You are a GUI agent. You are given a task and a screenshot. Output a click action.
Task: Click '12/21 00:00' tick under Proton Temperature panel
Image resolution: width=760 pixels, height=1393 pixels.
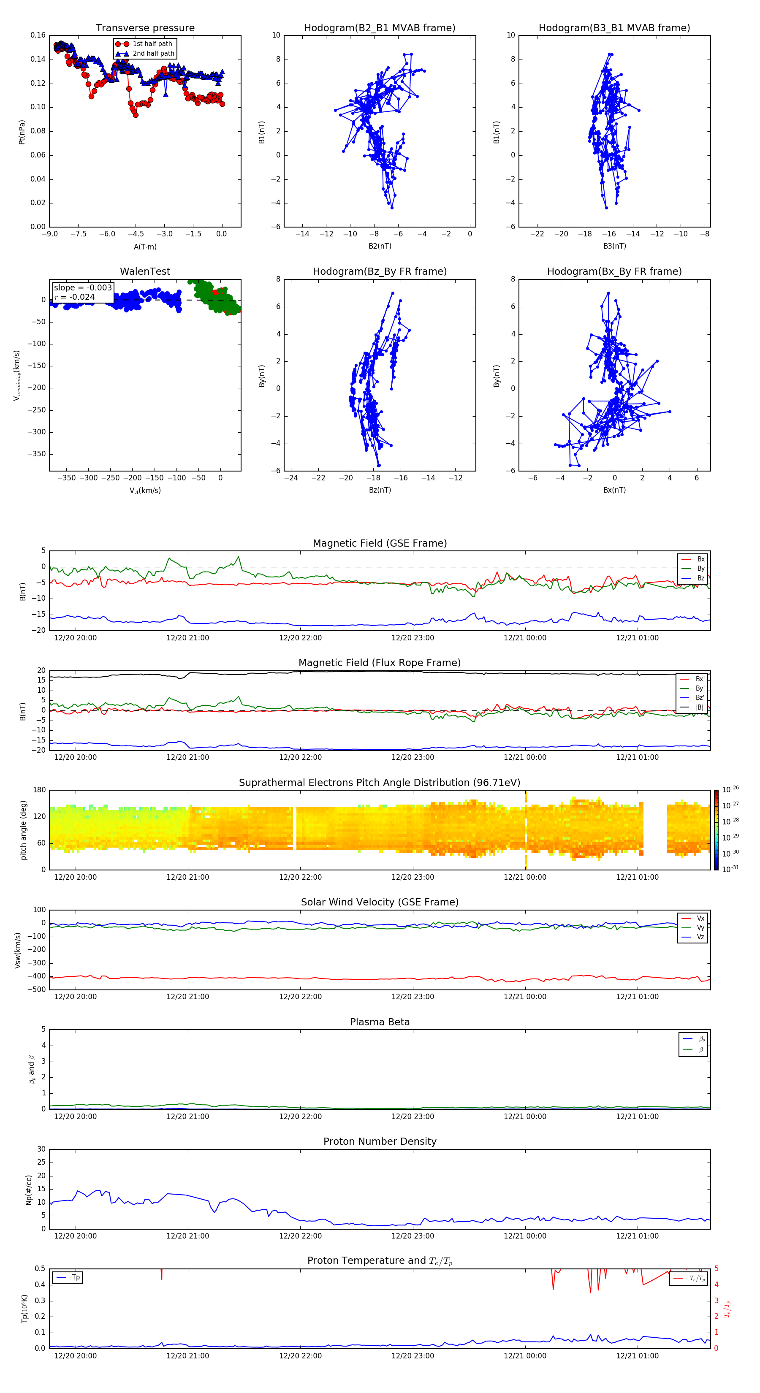pos(525,1356)
